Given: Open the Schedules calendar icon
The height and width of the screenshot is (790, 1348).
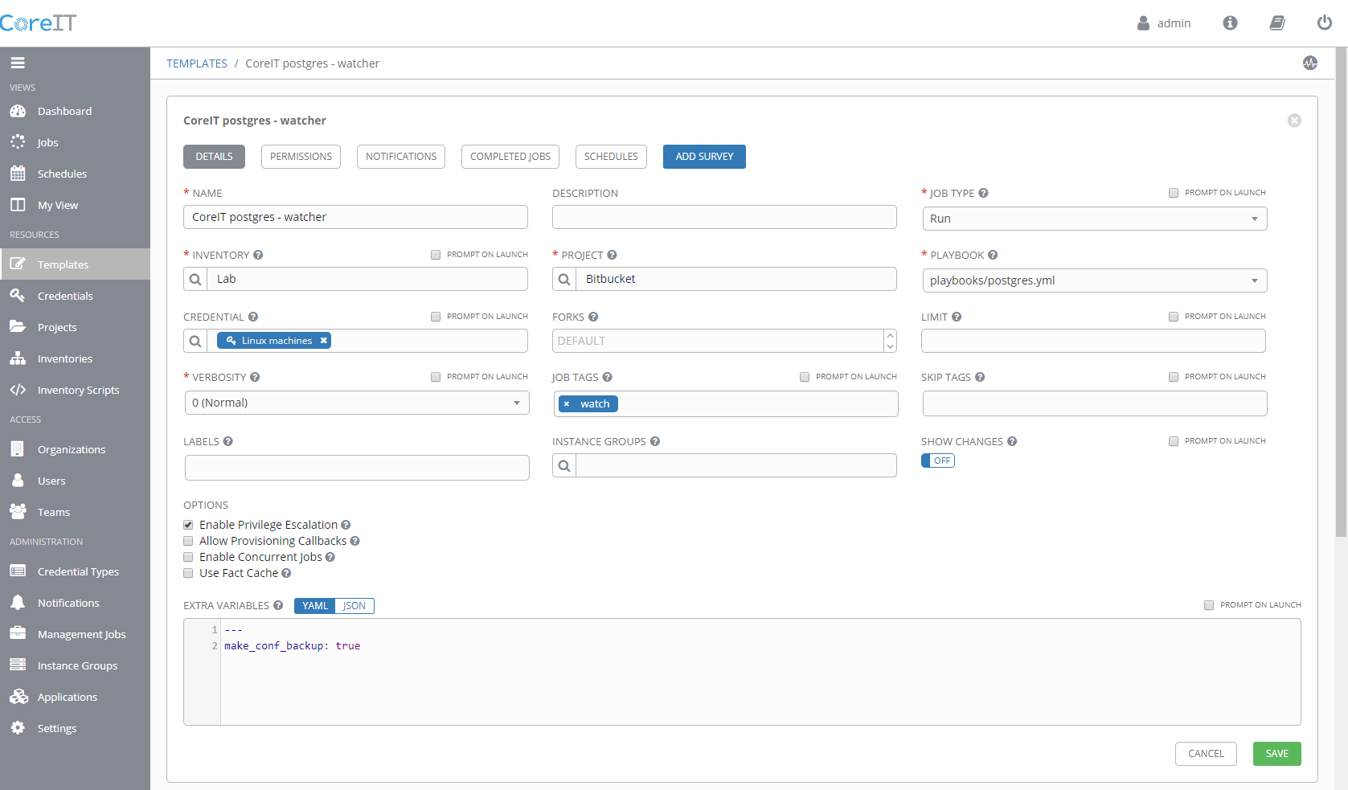Looking at the screenshot, I should click(x=18, y=174).
